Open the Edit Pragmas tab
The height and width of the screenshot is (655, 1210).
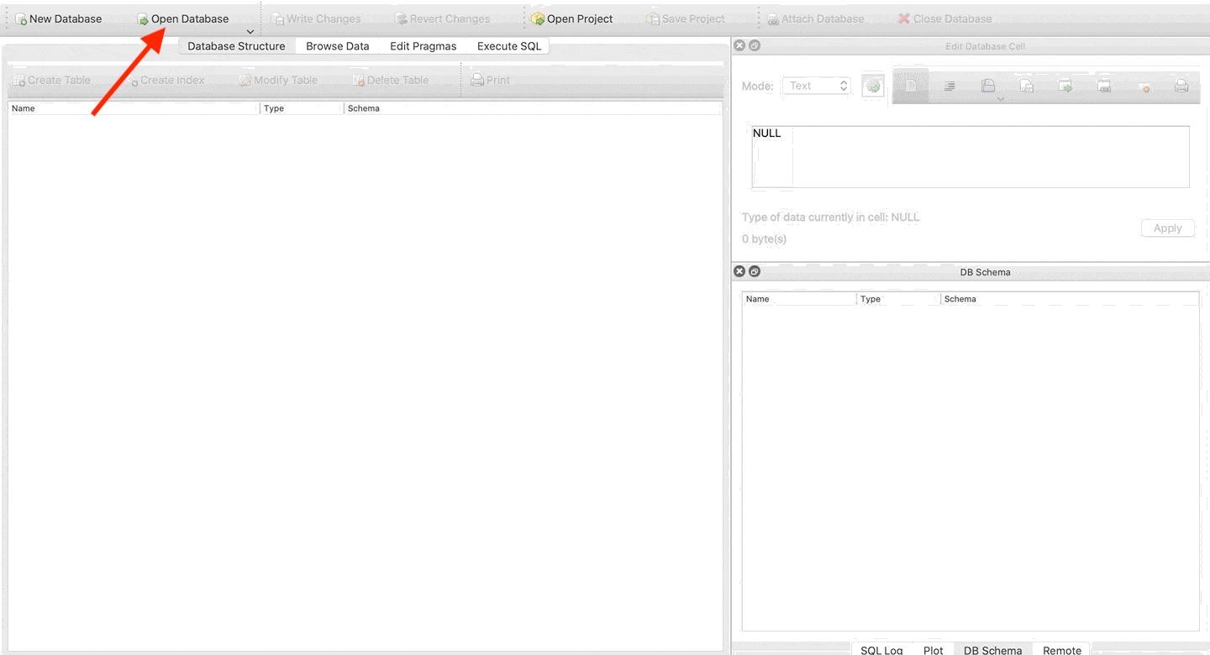point(423,46)
